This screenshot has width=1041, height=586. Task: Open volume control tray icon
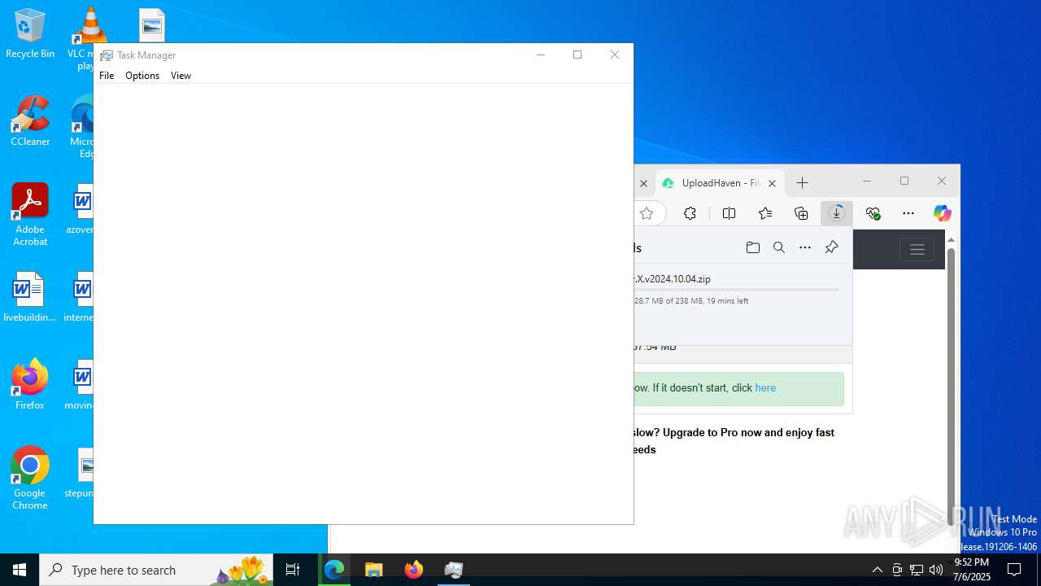click(936, 570)
